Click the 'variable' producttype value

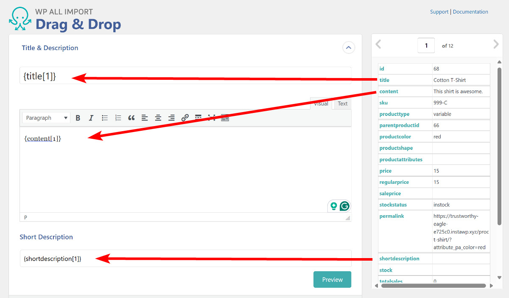point(442,114)
